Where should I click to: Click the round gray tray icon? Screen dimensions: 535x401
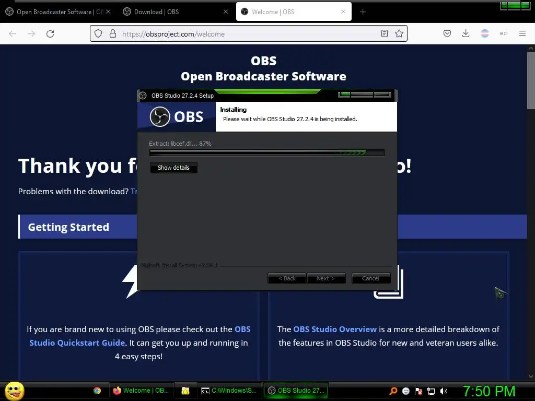405,391
